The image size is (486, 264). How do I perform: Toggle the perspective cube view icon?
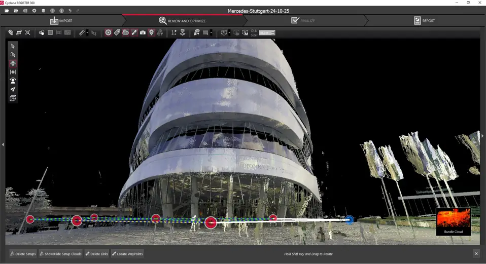[13, 98]
